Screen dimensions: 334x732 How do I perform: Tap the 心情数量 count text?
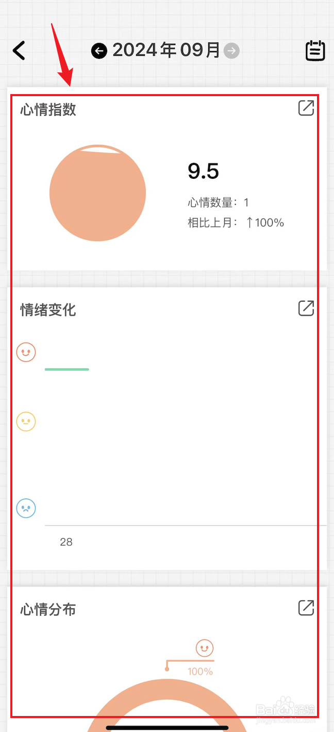[218, 202]
